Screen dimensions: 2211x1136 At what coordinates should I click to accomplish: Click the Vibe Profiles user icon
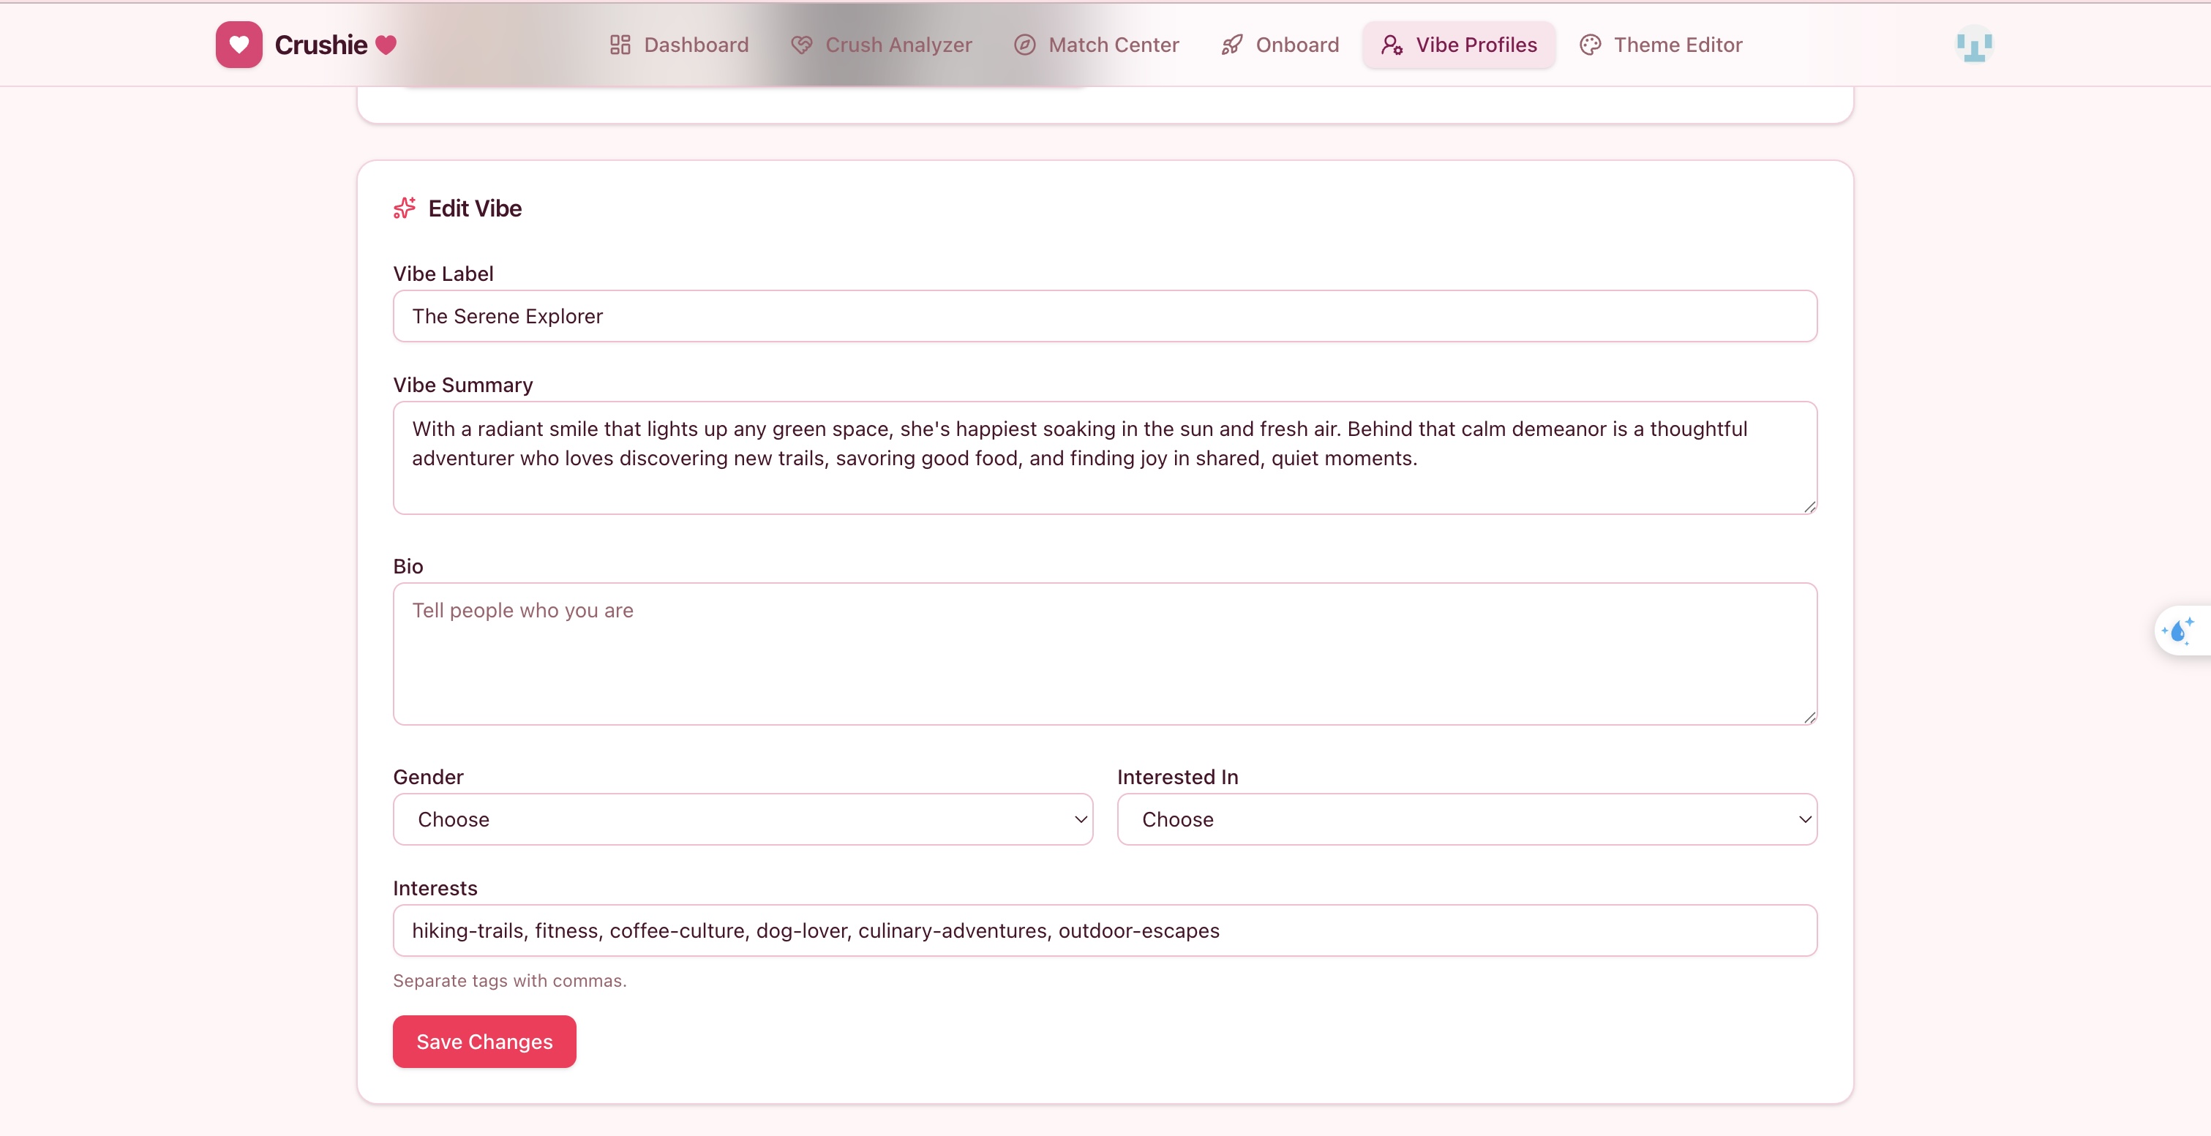(1392, 45)
